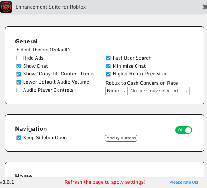The width and height of the screenshot is (207, 188).
Task: Click the v3.0.1 version label
Action: (x=7, y=182)
